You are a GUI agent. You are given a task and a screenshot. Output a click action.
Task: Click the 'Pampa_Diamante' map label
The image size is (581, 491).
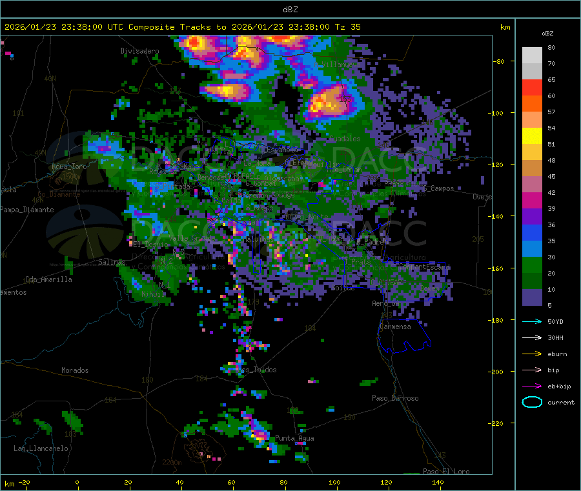(27, 210)
